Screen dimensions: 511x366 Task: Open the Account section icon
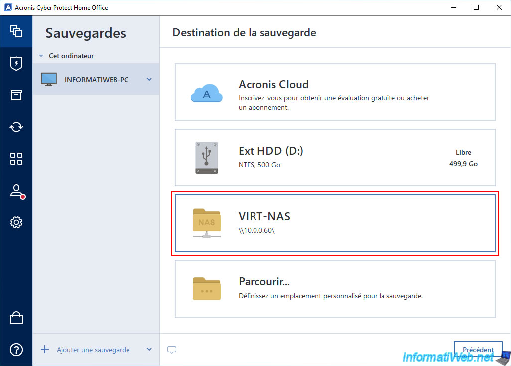pyautogui.click(x=16, y=191)
